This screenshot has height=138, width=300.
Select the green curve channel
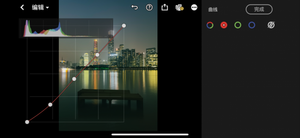[238, 25]
